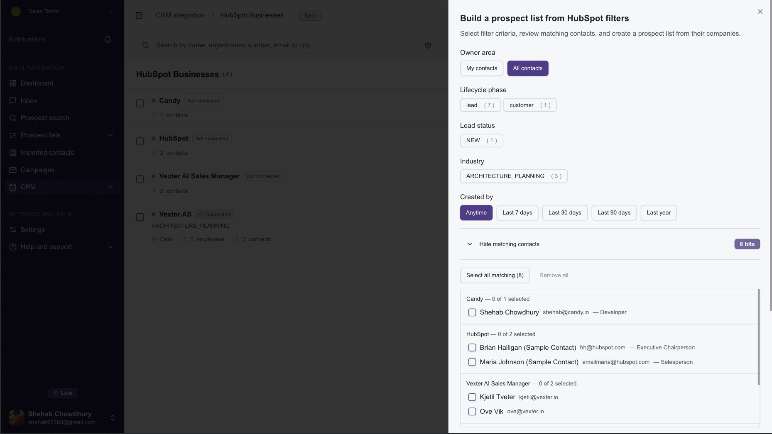This screenshot has height=434, width=772.
Task: Choose Last 30 days filter
Action: [565, 213]
